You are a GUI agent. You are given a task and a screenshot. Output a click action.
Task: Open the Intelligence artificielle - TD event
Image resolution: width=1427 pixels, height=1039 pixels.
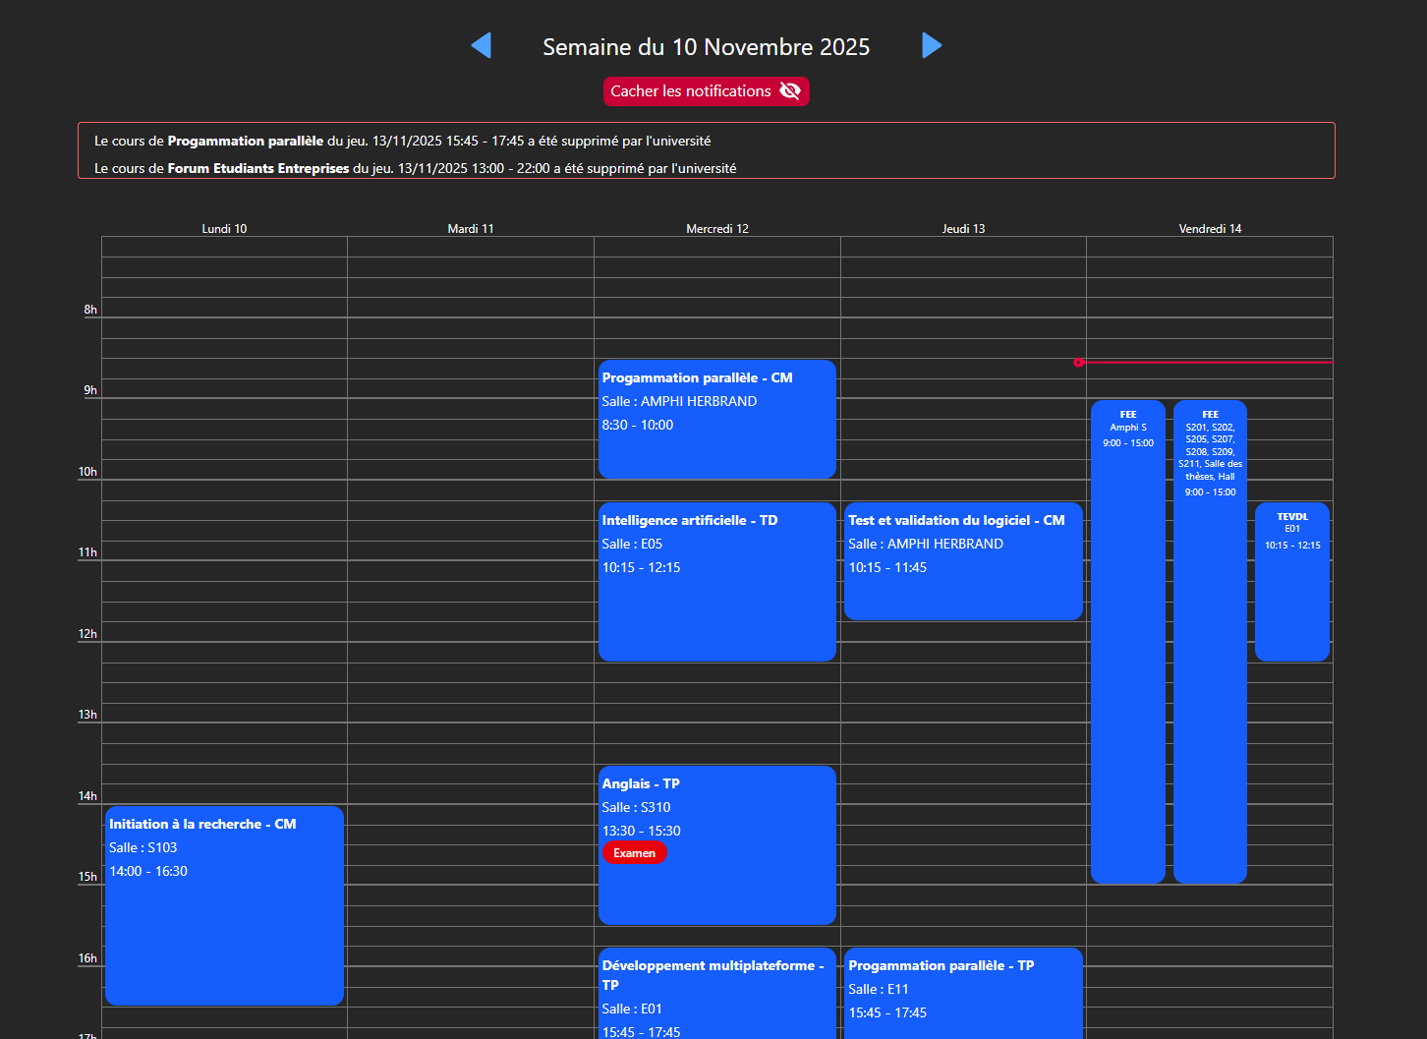(716, 582)
